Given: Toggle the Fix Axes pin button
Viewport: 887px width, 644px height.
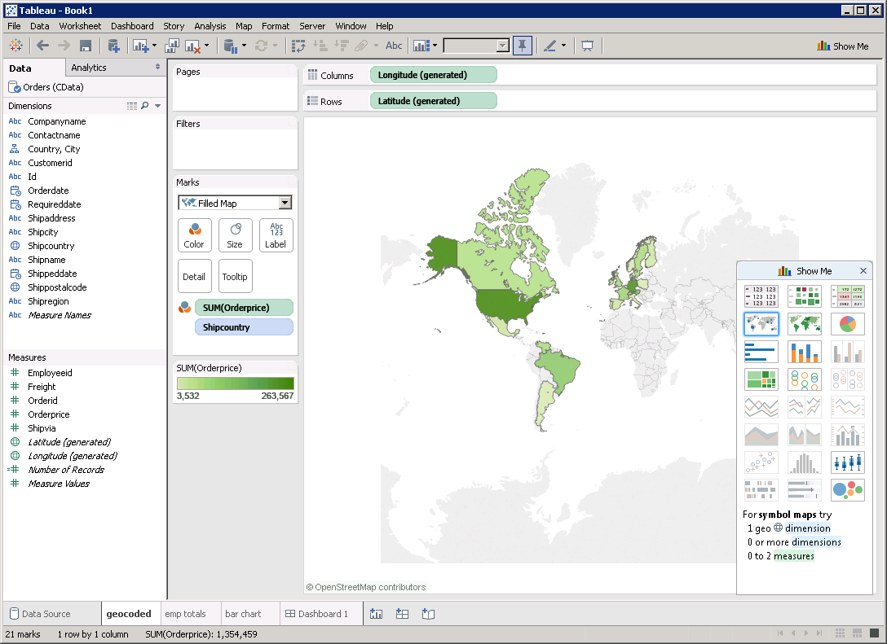Looking at the screenshot, I should pos(522,46).
